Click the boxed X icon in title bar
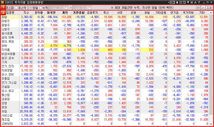This screenshot has height=127, width=214. [181, 2]
